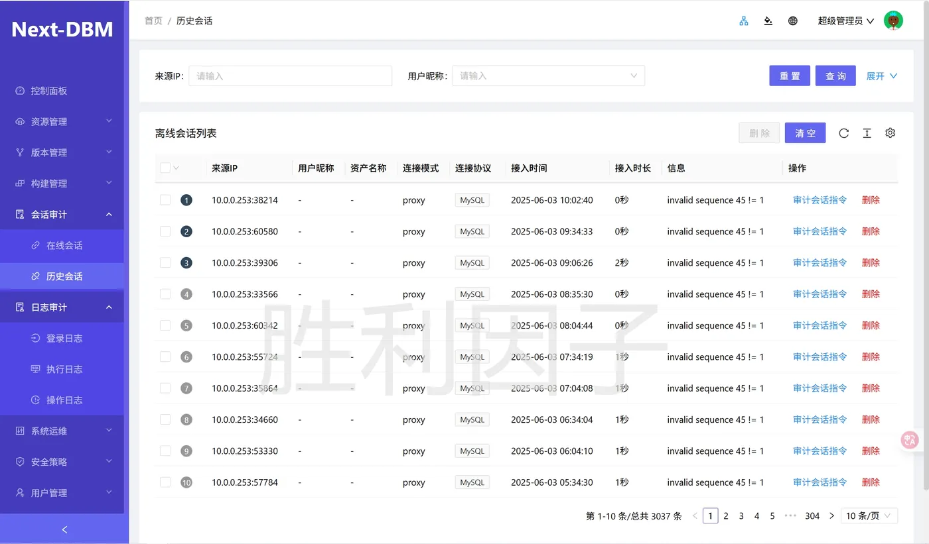Open the 用户昵称 dropdown

click(x=548, y=76)
